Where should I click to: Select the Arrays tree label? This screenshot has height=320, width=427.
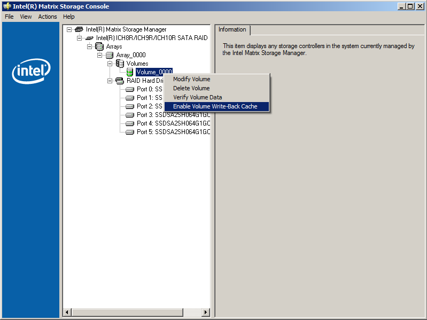click(114, 46)
